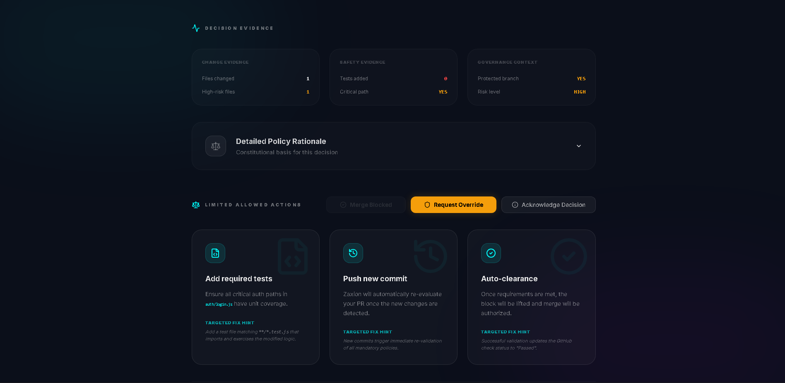Switch to the Governance Context panel
Image resolution: width=785 pixels, height=383 pixels.
pos(531,77)
